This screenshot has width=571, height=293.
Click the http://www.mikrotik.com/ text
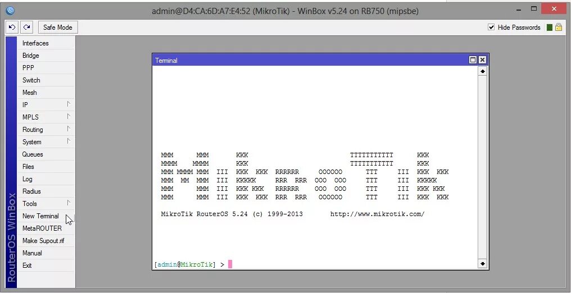pos(377,214)
